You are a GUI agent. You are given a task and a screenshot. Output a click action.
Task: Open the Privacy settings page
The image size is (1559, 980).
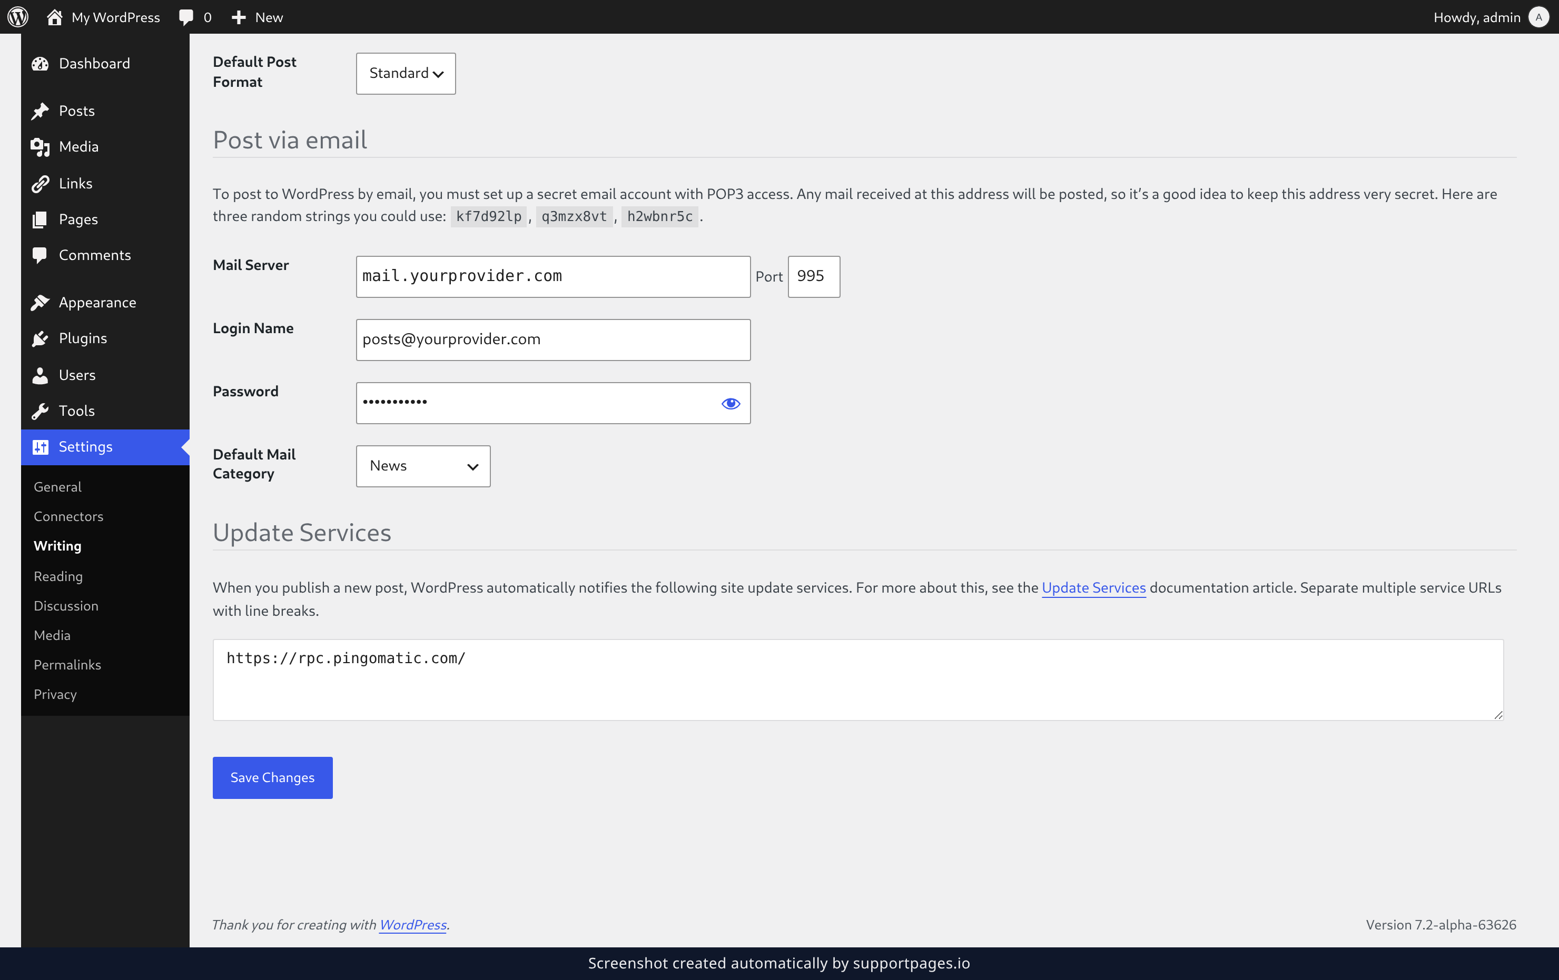tap(55, 694)
